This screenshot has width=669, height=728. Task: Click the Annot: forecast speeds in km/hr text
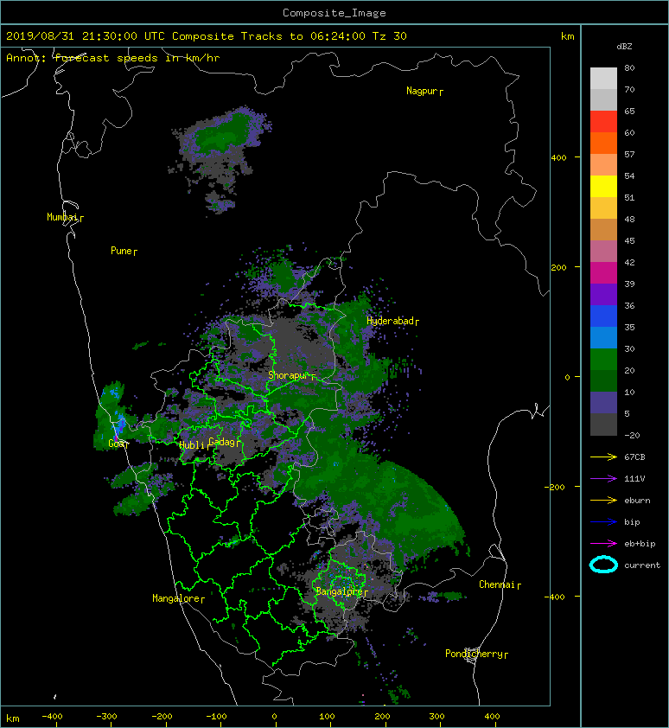113,58
